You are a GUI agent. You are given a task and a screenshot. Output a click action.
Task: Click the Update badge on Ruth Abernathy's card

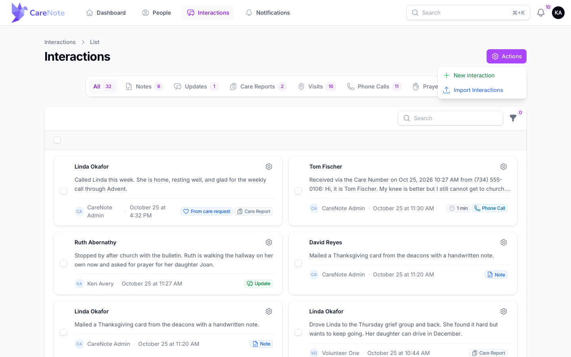[x=259, y=284]
